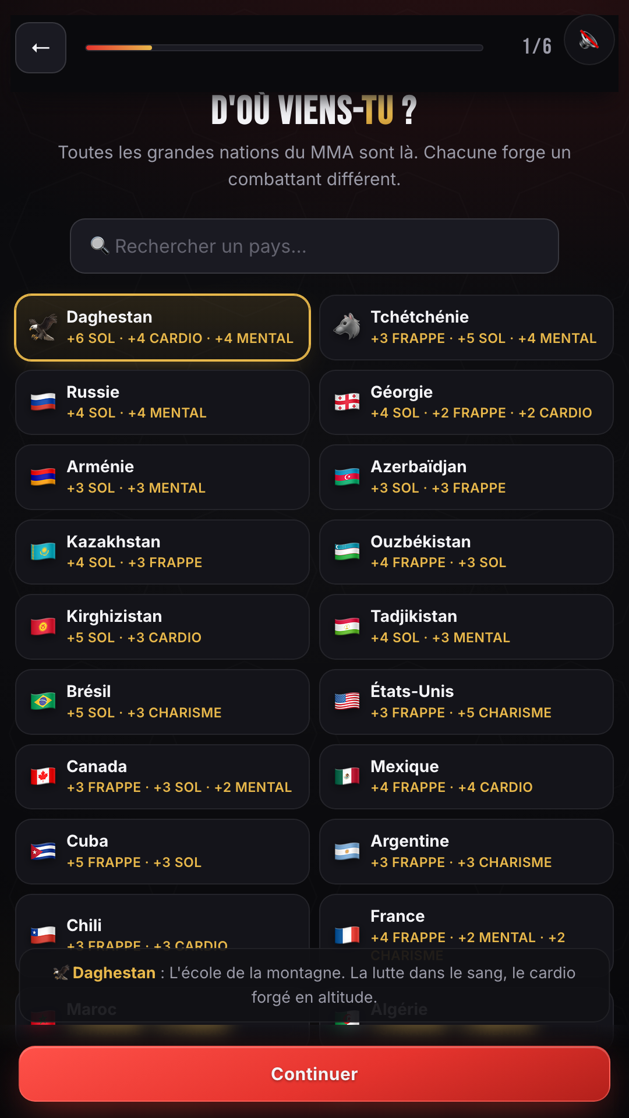Toggle the muted sound icon

[x=589, y=40]
